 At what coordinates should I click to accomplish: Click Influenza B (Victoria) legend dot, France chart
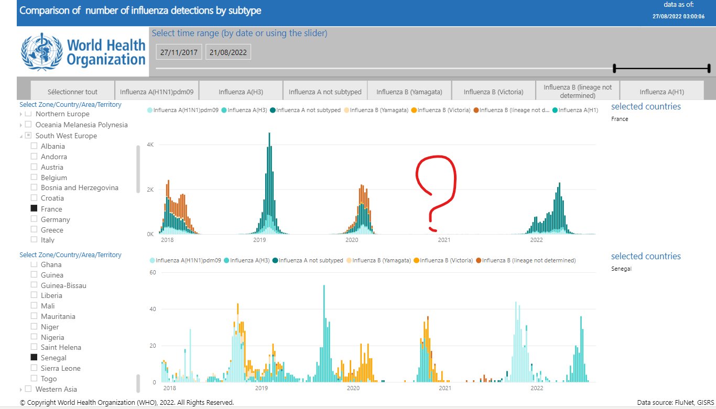click(x=414, y=110)
